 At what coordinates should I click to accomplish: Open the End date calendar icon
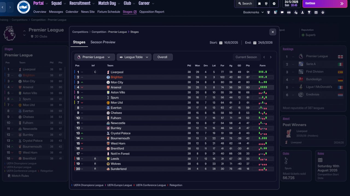coord(255,43)
